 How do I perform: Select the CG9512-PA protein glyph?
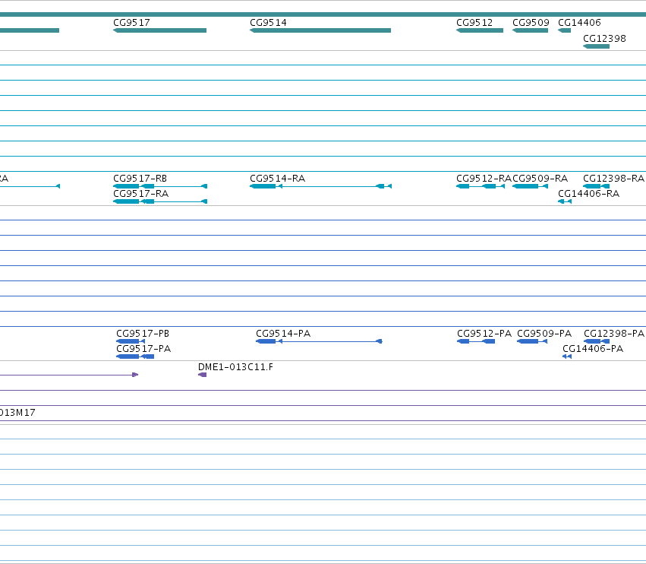coord(476,341)
